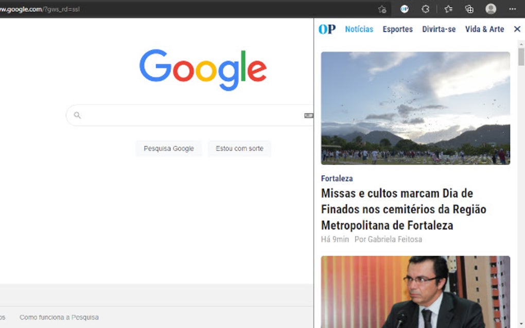Screen dimensions: 525x328
Task: Click the browser address bar URL
Action: coord(40,9)
